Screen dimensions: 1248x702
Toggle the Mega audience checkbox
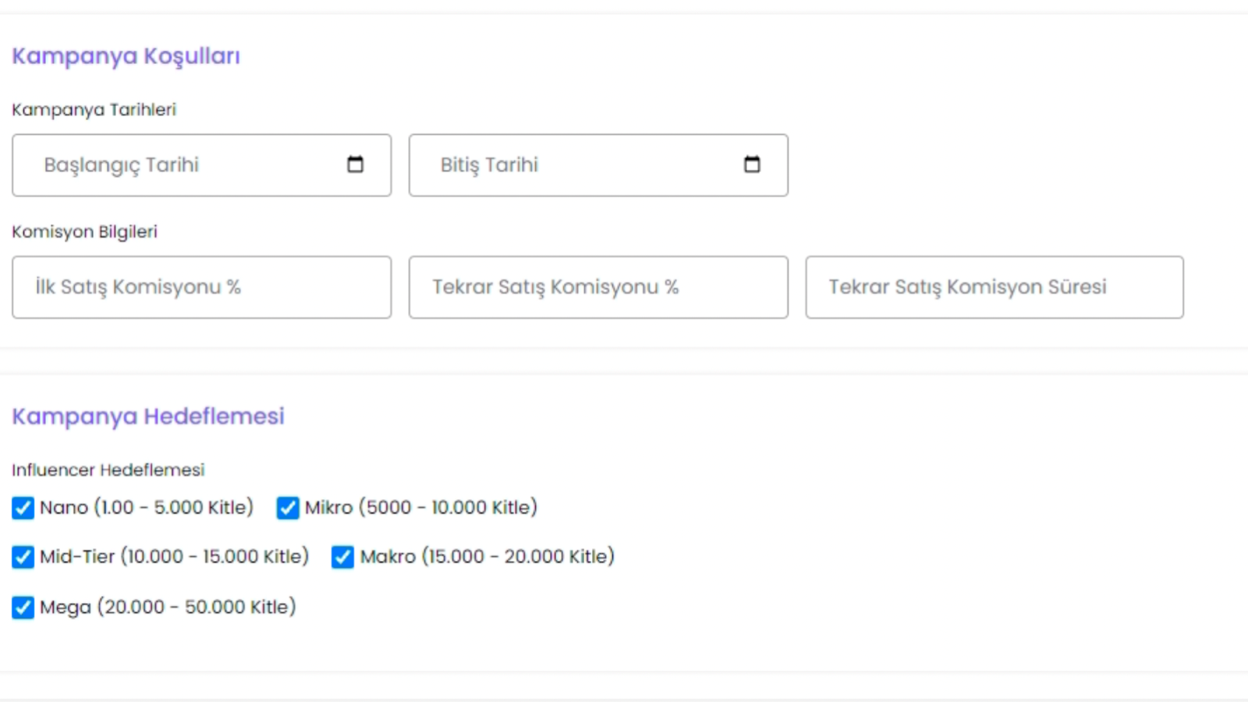coord(23,607)
